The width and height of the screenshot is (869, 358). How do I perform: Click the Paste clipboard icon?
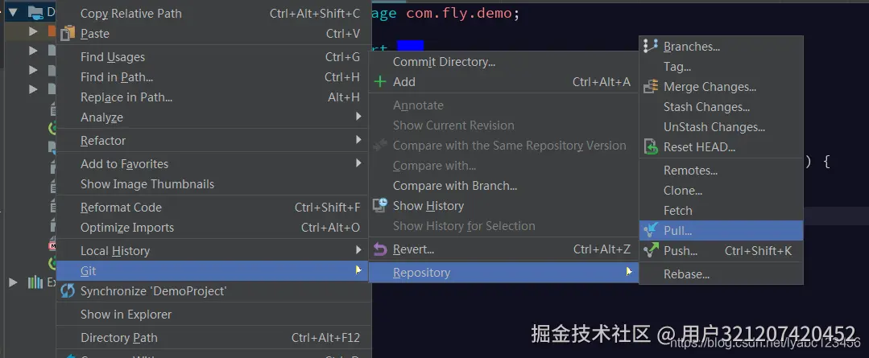68,34
